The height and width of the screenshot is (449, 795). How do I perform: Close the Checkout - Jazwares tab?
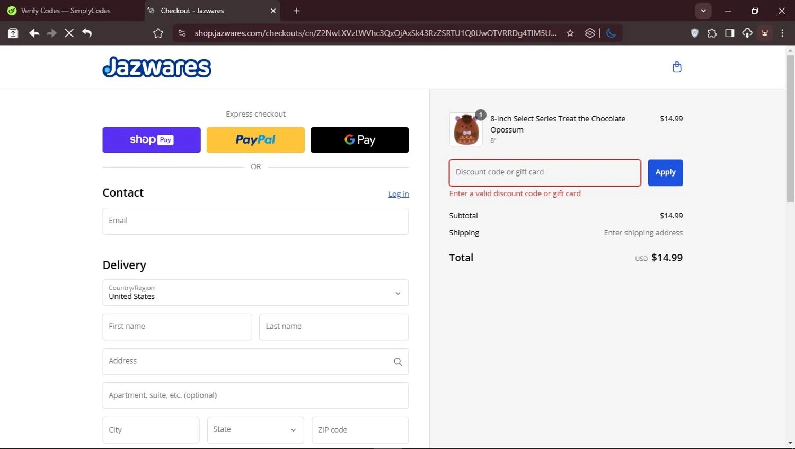pyautogui.click(x=273, y=11)
